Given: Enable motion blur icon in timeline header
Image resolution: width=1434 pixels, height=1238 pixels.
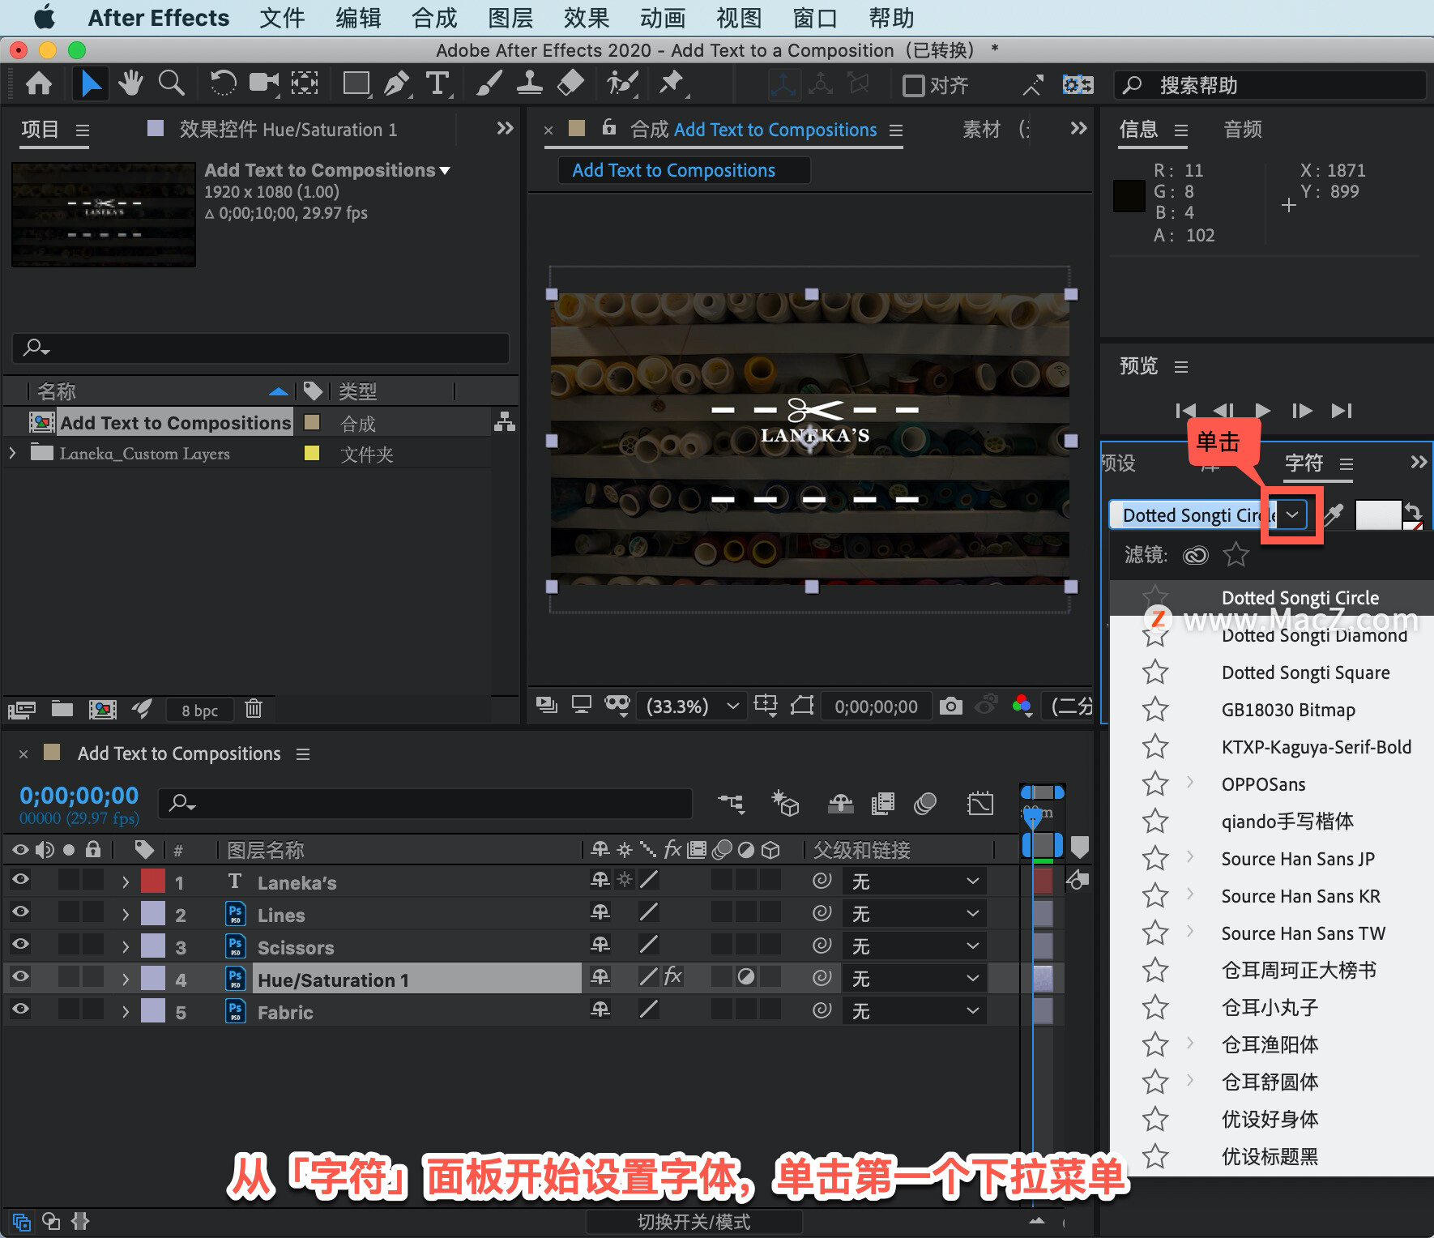Looking at the screenshot, I should click(925, 803).
